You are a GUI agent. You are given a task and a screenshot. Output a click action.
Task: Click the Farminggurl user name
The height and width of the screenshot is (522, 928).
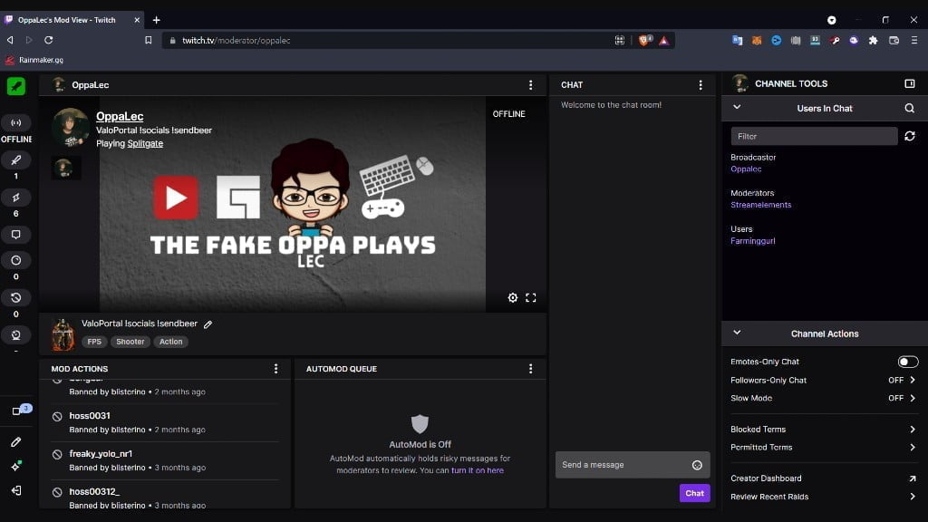pyautogui.click(x=752, y=241)
